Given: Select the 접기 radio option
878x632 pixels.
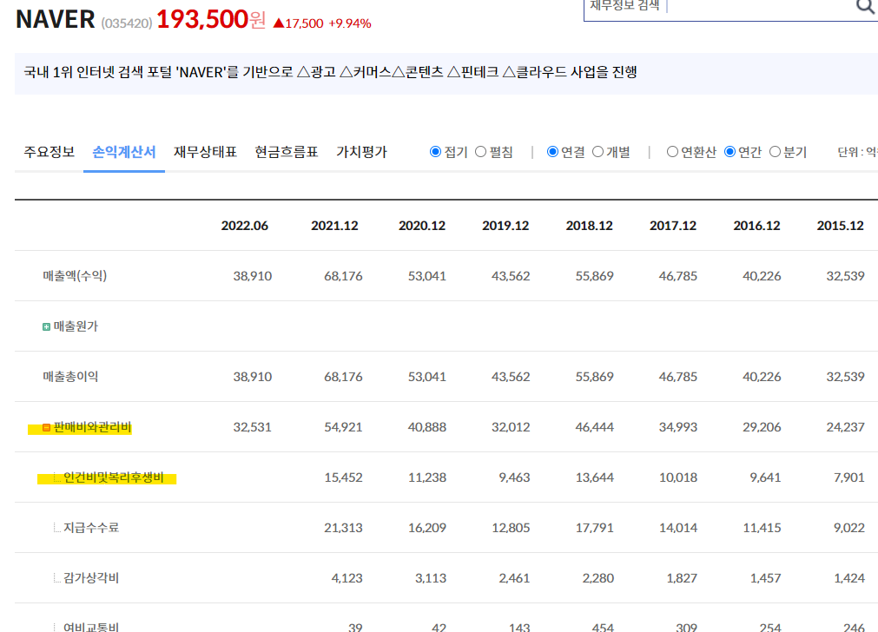Looking at the screenshot, I should 436,151.
